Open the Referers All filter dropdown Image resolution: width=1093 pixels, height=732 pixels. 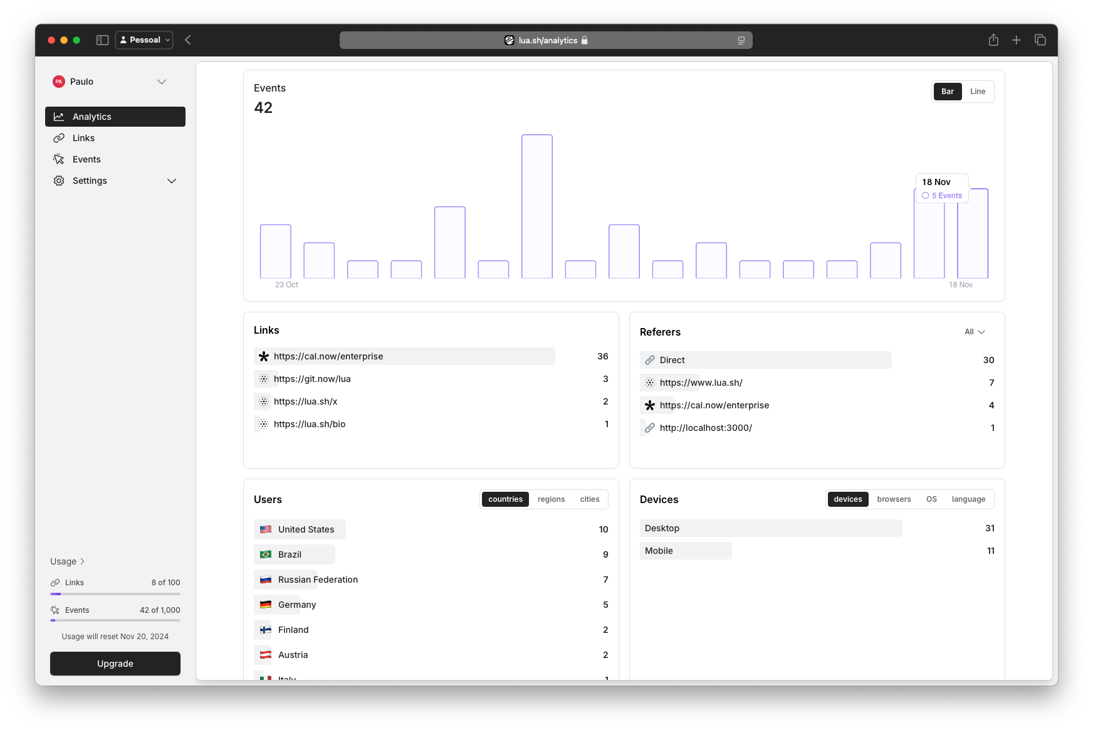click(x=975, y=332)
